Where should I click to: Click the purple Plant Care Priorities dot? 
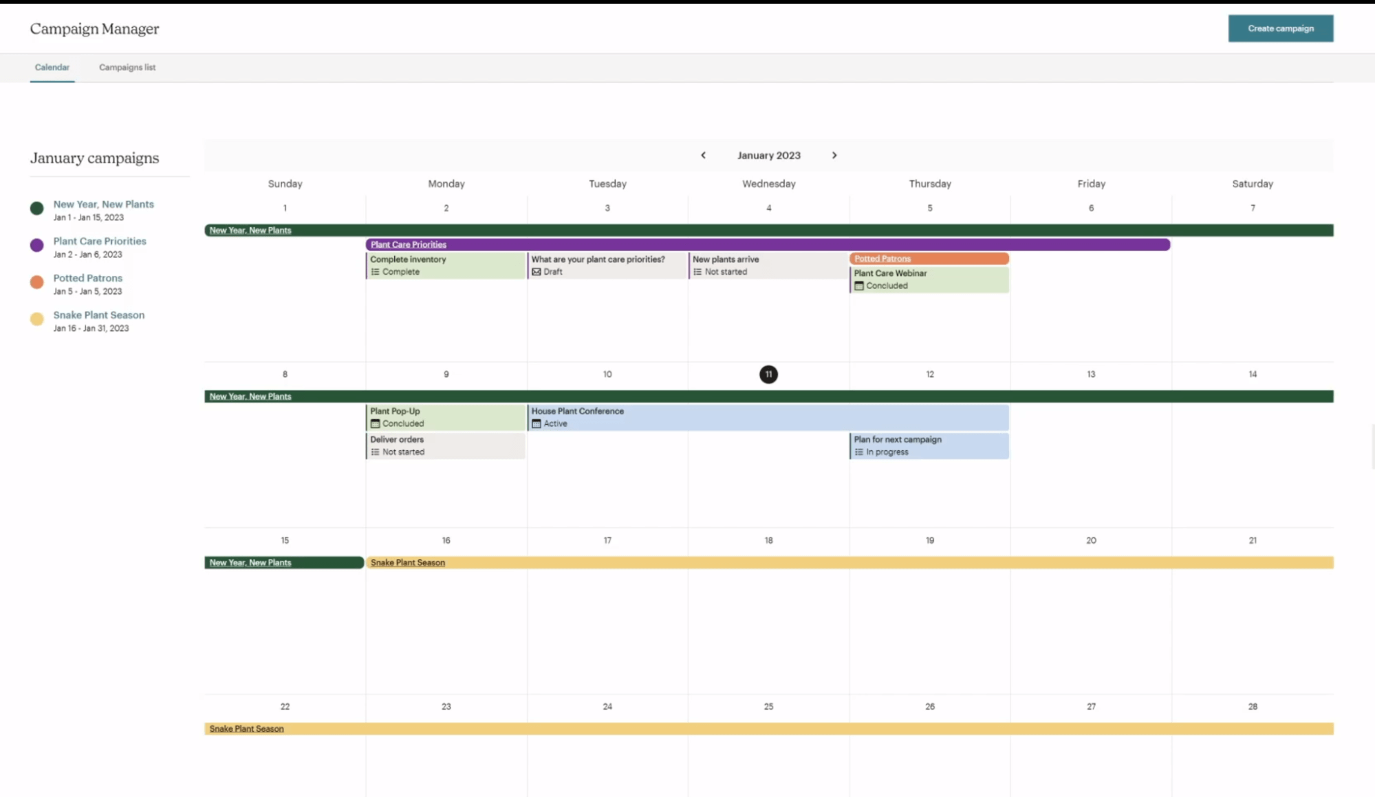pos(37,245)
